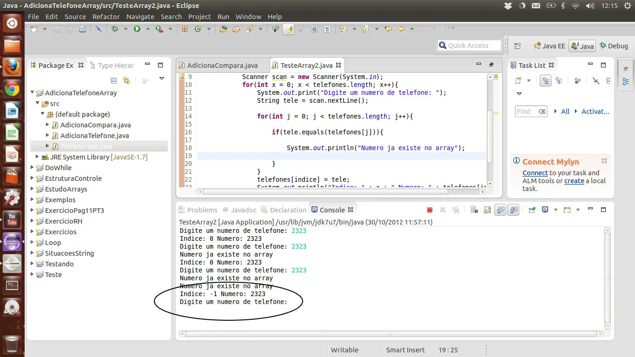Switch to the Debug perspective button
The width and height of the screenshot is (635, 357).
(614, 46)
